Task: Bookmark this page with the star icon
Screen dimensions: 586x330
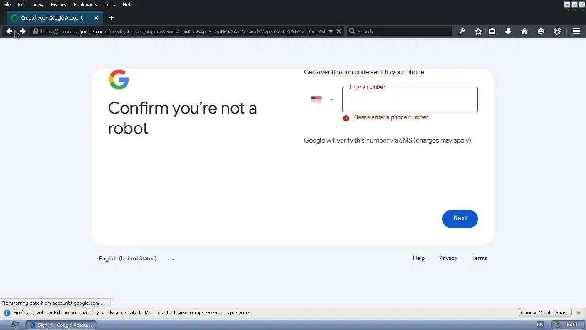Action: pyautogui.click(x=478, y=31)
